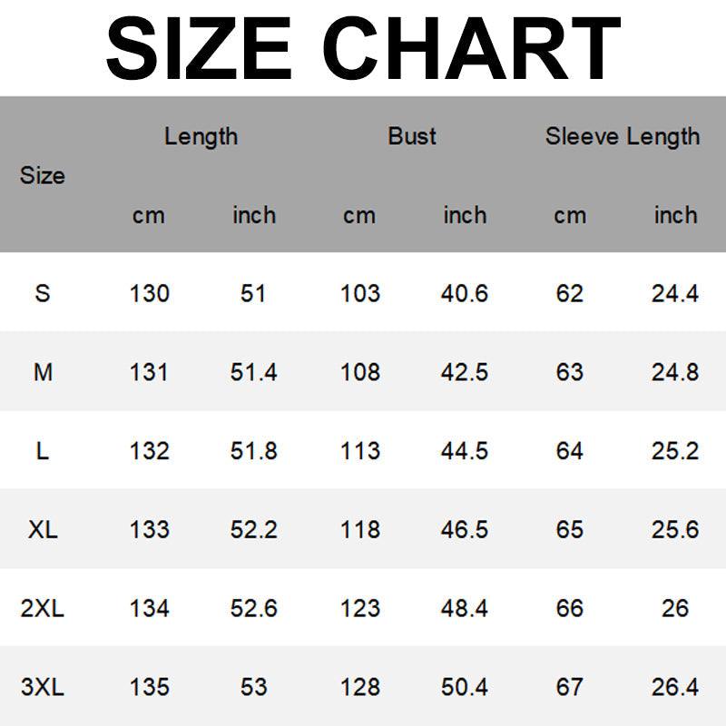Select the Sleeve Length column header
Viewport: 726px width, 726px height.
(623, 136)
